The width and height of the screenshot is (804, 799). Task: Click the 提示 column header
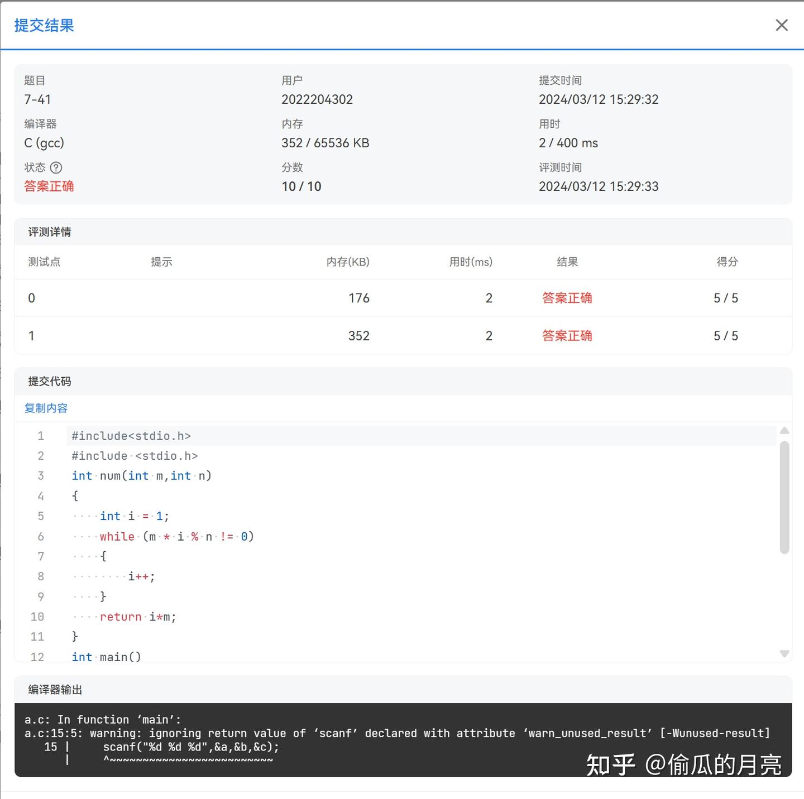tap(161, 262)
